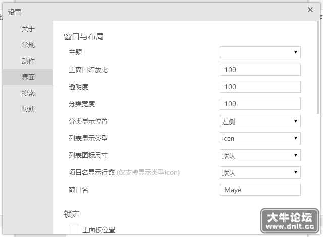Image resolution: width=323 pixels, height=237 pixels.
Task: Open the 关于 settings page
Action: [x=28, y=29]
